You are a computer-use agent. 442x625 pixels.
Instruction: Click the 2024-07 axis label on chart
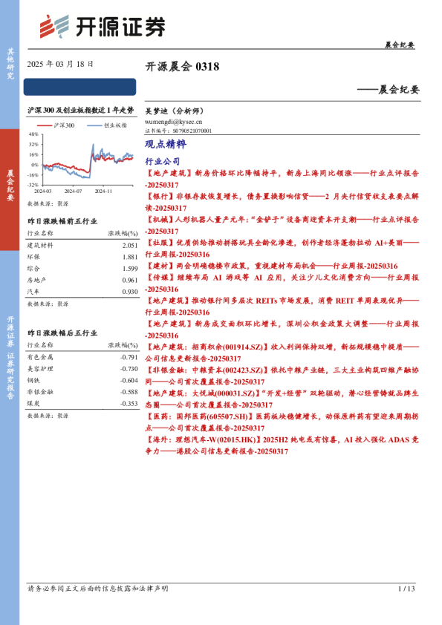pyautogui.click(x=74, y=191)
